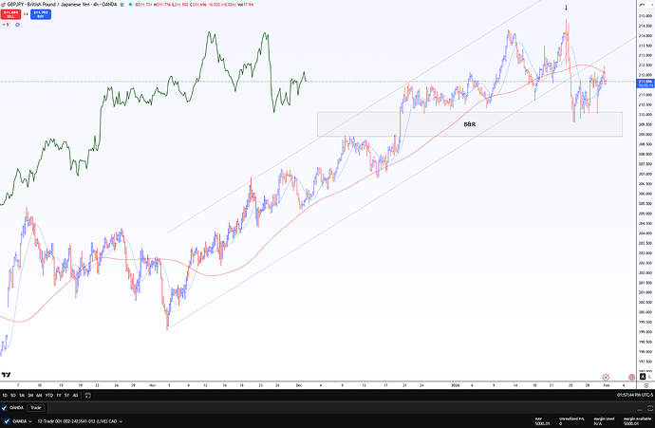This screenshot has width=655, height=428.
Task: Toggle the OANDA account row checkbox
Action: 7,421
